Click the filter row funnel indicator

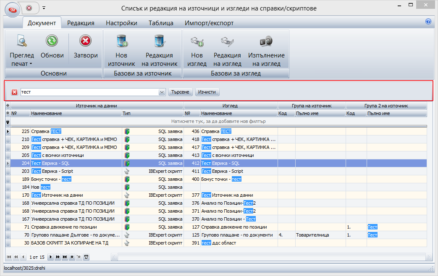tap(8, 122)
